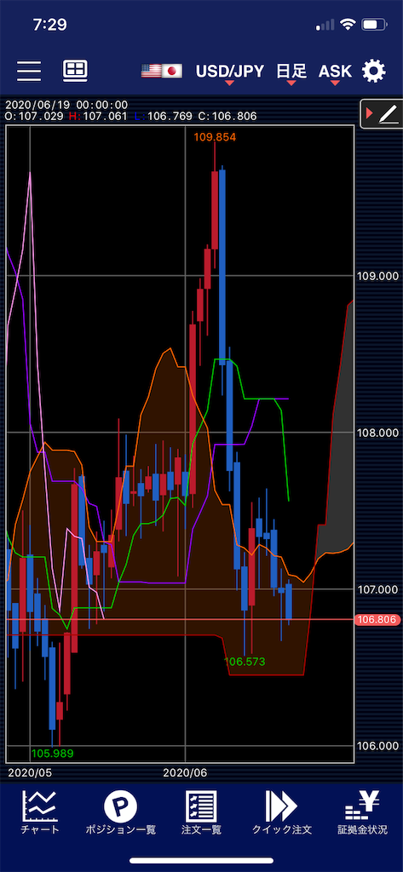Open the ASK price type dropdown
The width and height of the screenshot is (403, 872).
[x=335, y=72]
